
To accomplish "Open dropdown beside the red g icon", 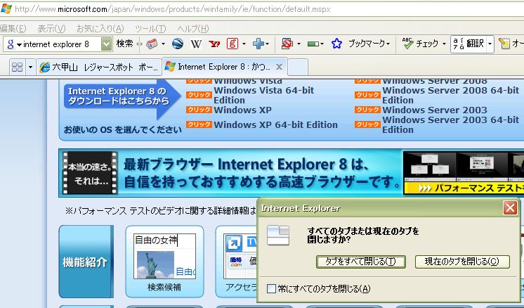I will (x=244, y=44).
